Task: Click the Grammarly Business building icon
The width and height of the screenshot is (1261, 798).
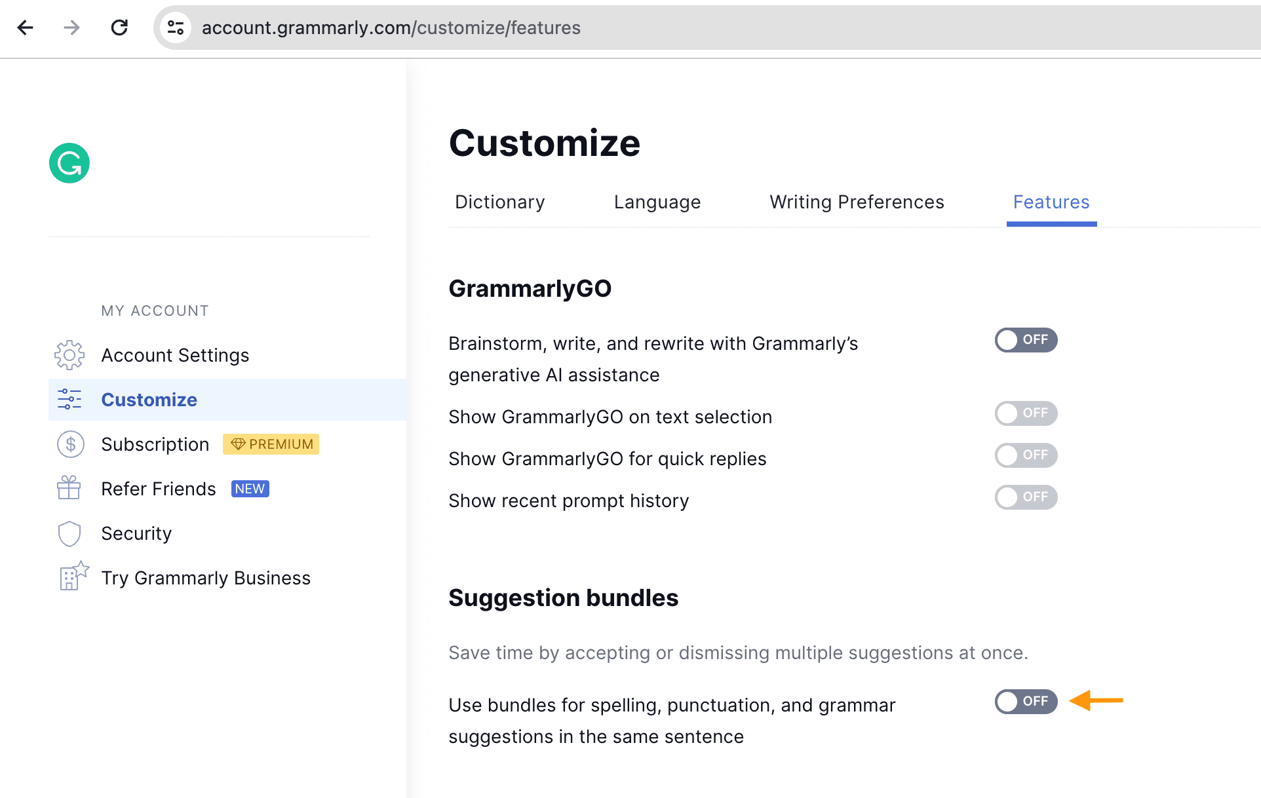Action: click(x=73, y=577)
